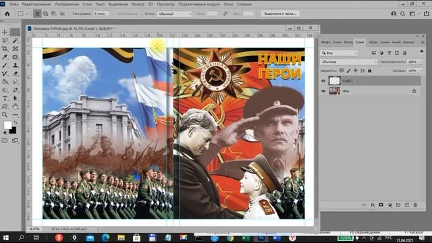Select the Zoom tool
Screen dimensions: 432x243
(5, 115)
